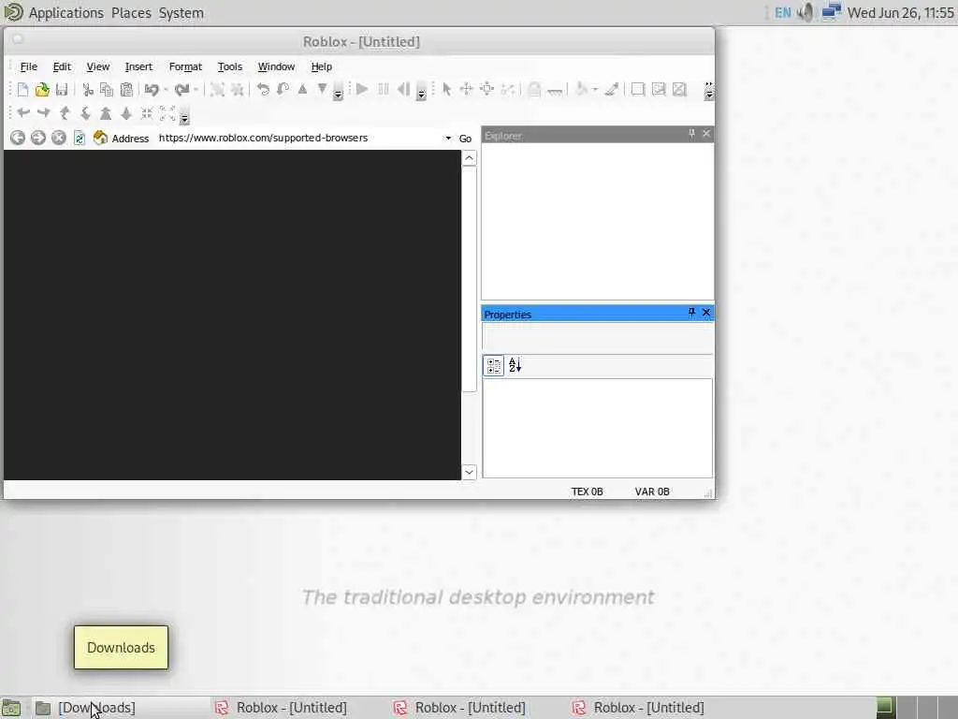
Task: Open a file using the folder toolbar icon
Action: click(42, 90)
